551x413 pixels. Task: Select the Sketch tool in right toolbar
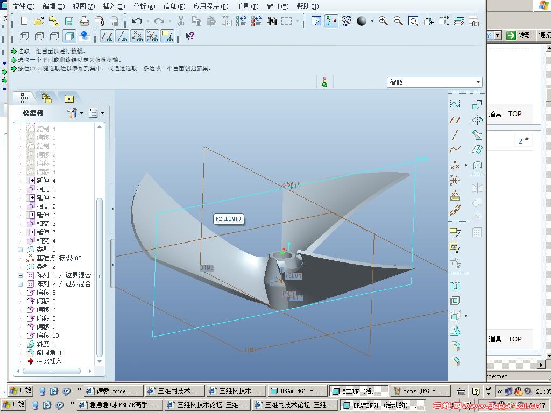pyautogui.click(x=455, y=104)
